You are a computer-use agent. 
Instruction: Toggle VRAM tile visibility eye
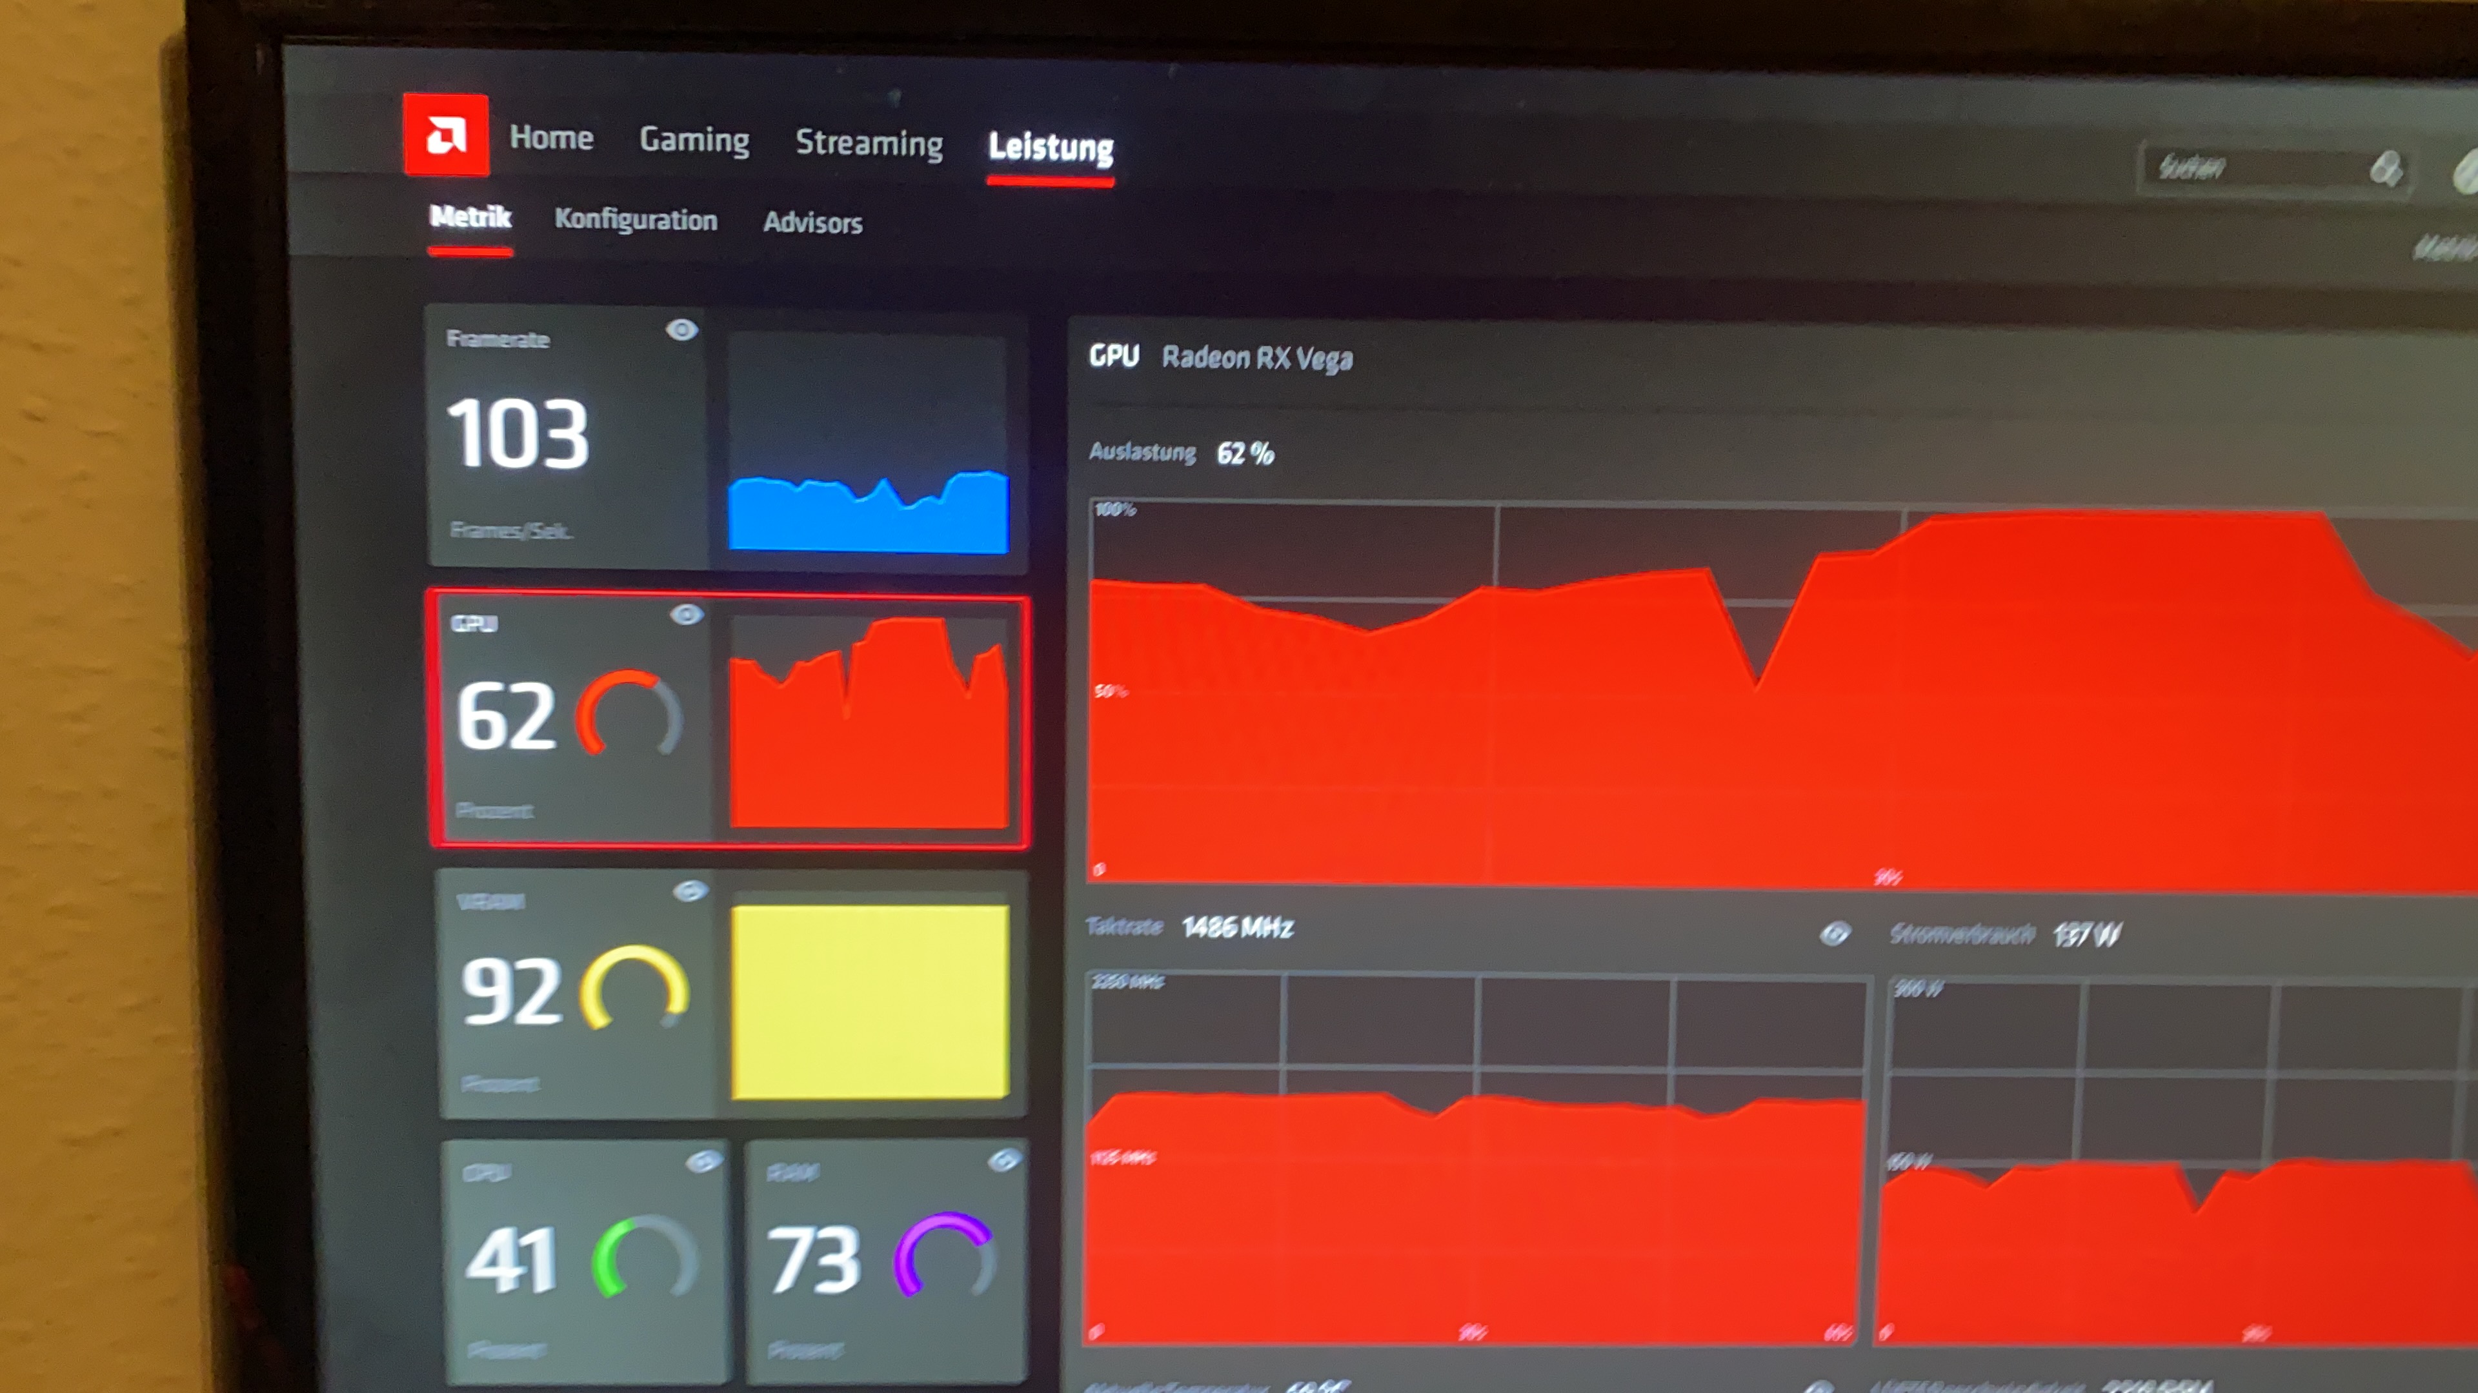690,891
